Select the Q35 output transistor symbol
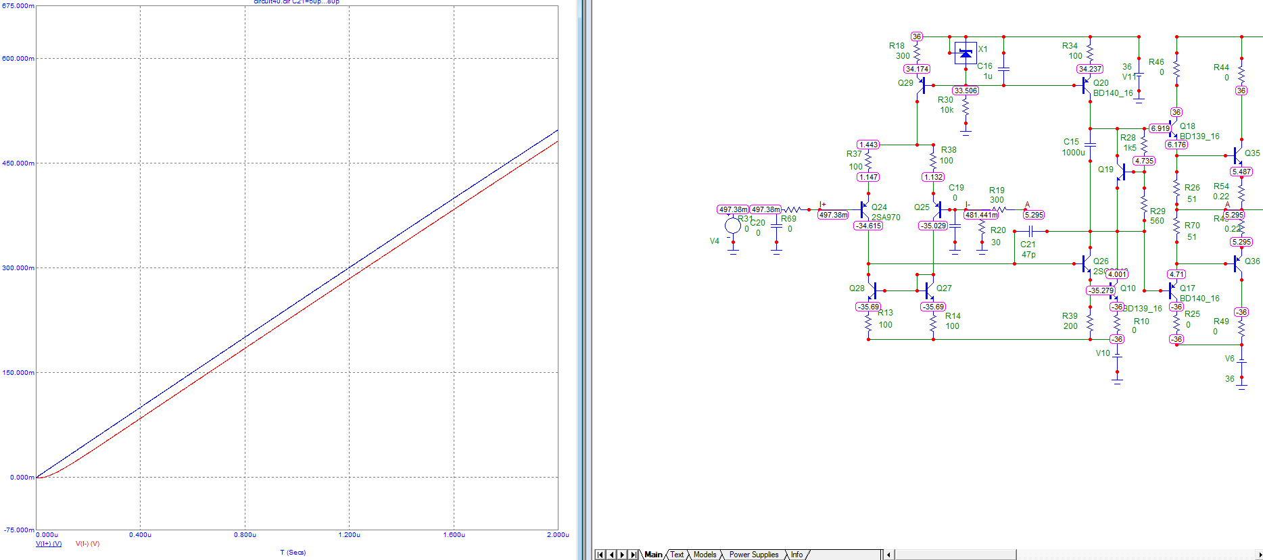This screenshot has width=1263, height=560. pos(1237,155)
